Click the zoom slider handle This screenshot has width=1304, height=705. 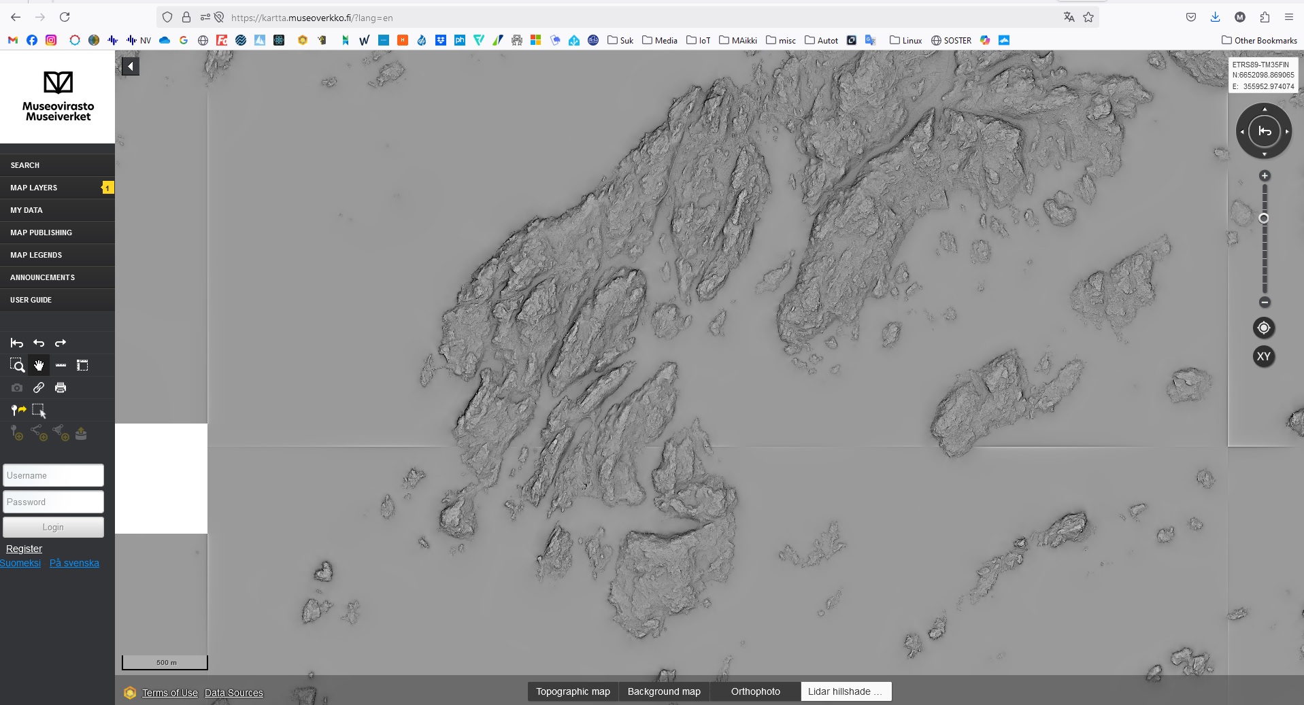(1264, 218)
